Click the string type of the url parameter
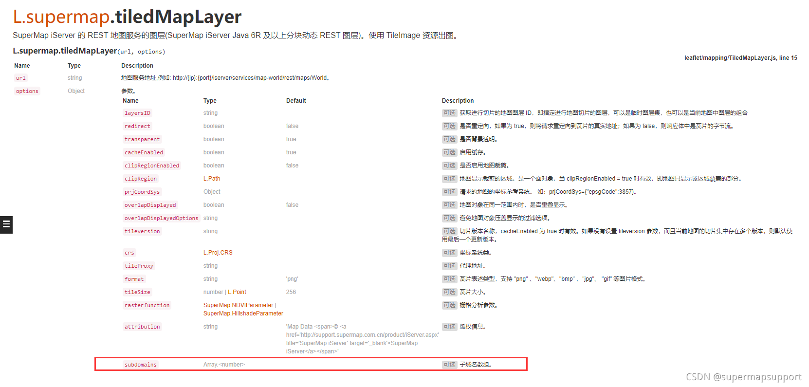The image size is (809, 387). click(x=75, y=78)
